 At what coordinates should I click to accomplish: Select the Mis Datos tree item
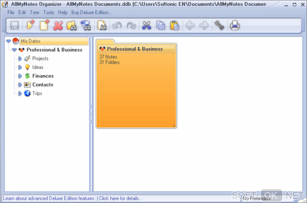point(54,41)
